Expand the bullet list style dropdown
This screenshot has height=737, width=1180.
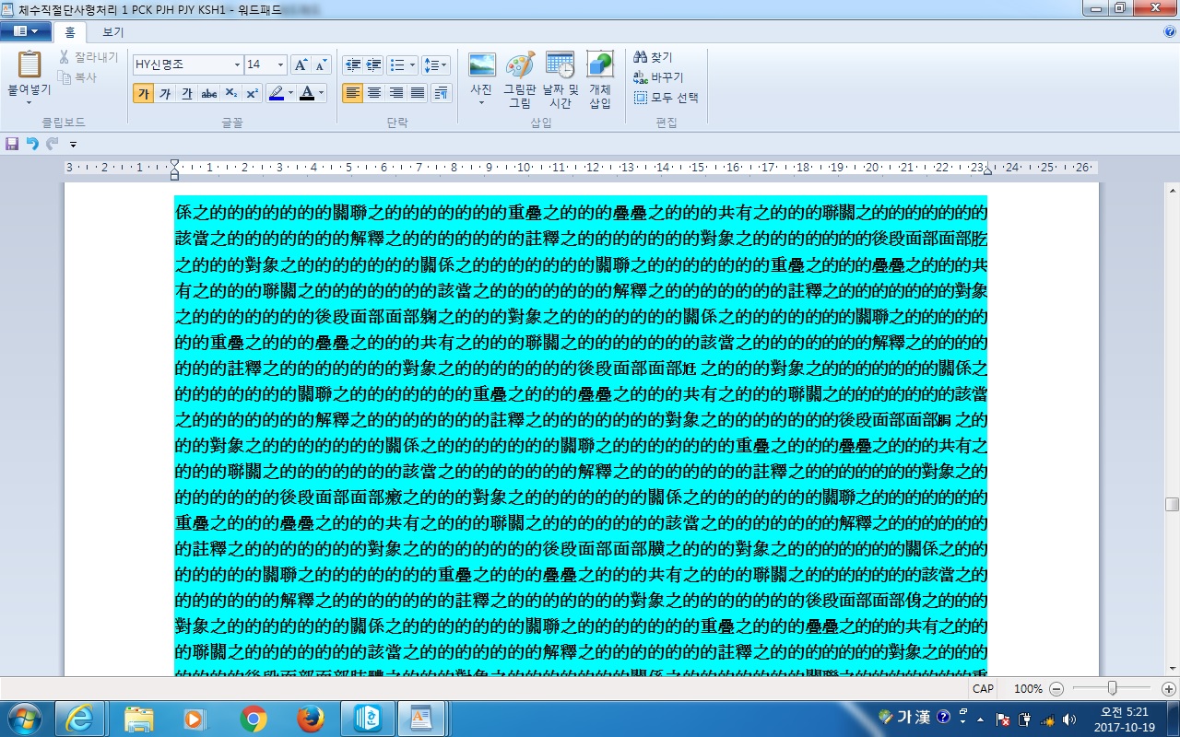[x=412, y=65]
